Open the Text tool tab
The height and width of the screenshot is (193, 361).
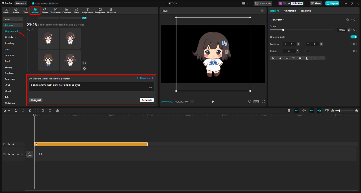pyautogui.click(x=25, y=10)
